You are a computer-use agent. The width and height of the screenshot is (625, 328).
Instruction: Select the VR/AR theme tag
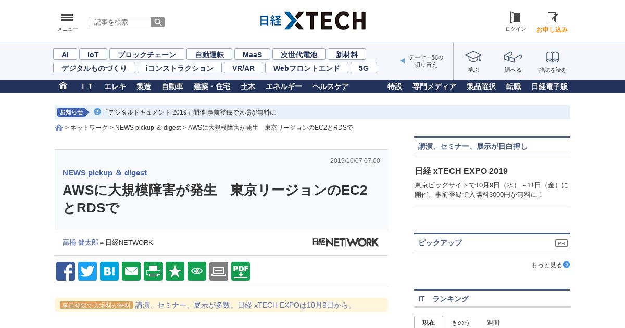pyautogui.click(x=243, y=68)
